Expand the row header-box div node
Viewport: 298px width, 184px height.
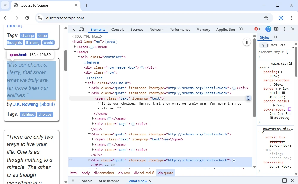82,67
